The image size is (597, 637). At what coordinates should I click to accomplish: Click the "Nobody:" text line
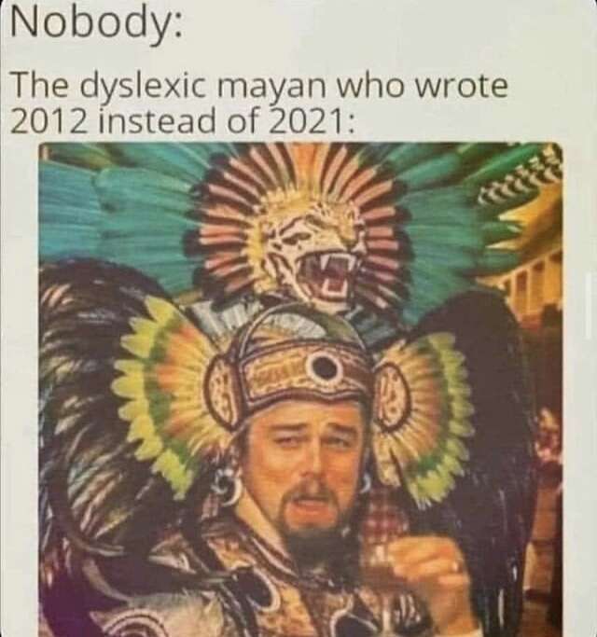95,23
